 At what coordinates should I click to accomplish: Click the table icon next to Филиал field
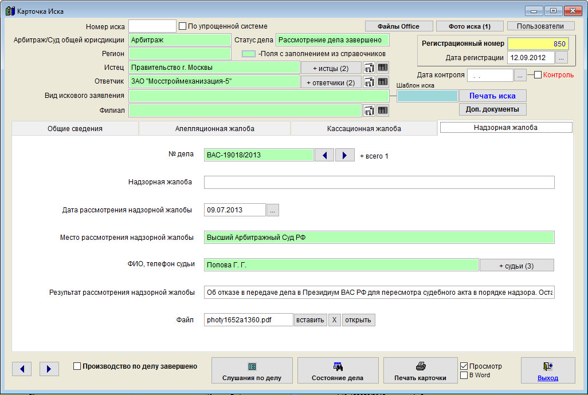click(x=383, y=110)
